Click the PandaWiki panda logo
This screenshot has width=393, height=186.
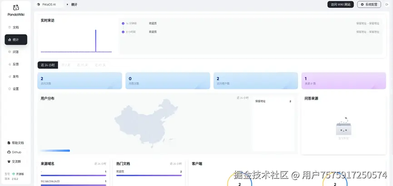pyautogui.click(x=16, y=8)
